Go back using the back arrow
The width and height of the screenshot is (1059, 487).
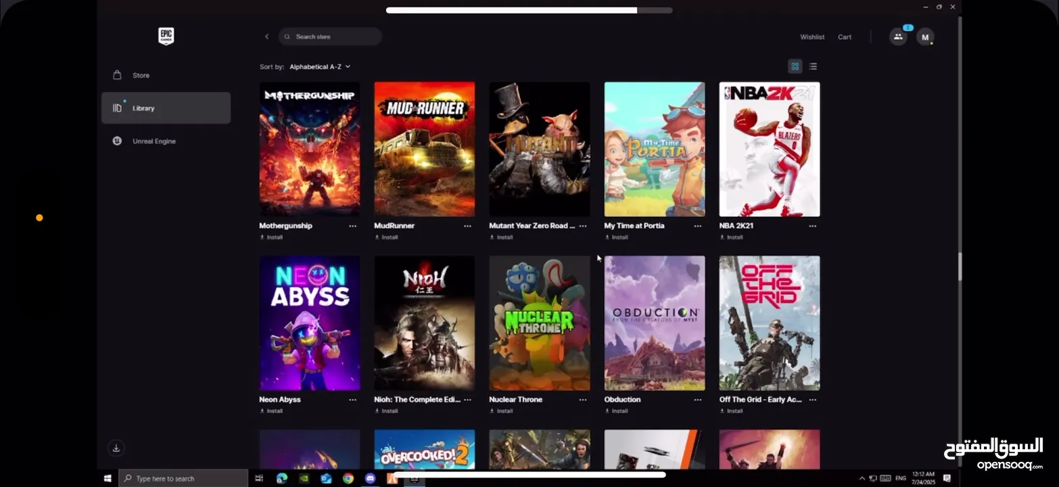coord(266,37)
